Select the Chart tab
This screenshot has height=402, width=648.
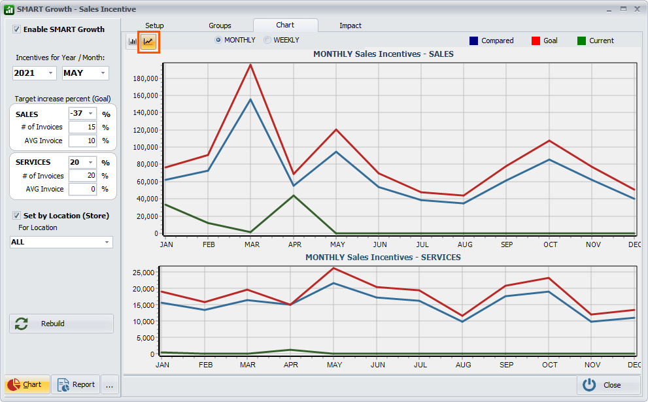coord(285,25)
